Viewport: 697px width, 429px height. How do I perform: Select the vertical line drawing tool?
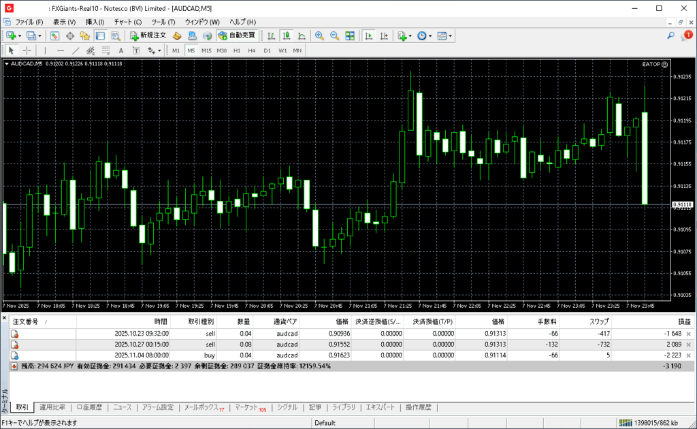click(46, 50)
